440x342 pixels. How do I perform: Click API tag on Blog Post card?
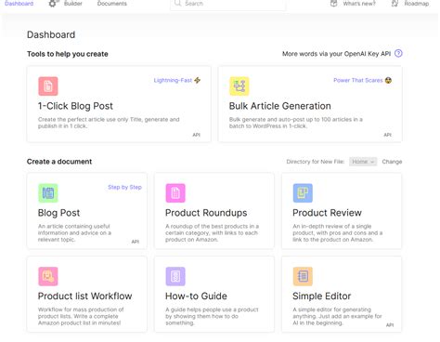point(136,242)
